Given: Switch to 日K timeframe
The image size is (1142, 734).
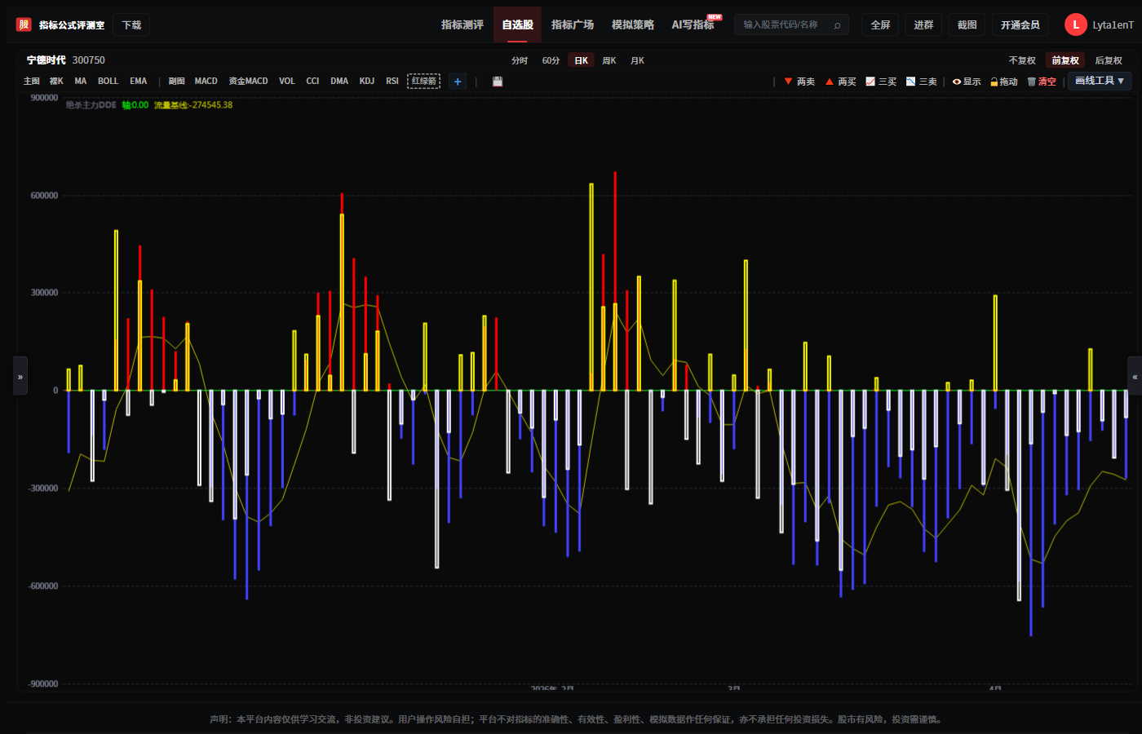Looking at the screenshot, I should (x=581, y=60).
